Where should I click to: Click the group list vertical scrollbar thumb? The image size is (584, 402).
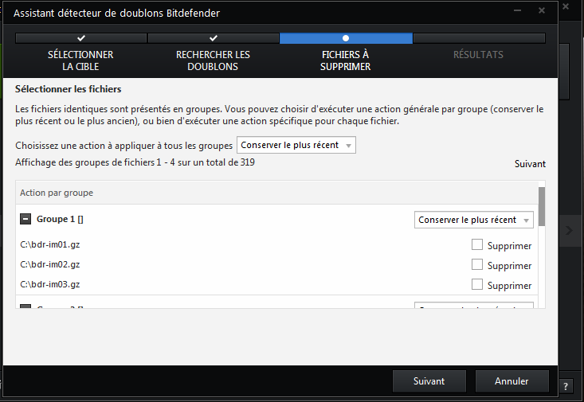coord(542,207)
